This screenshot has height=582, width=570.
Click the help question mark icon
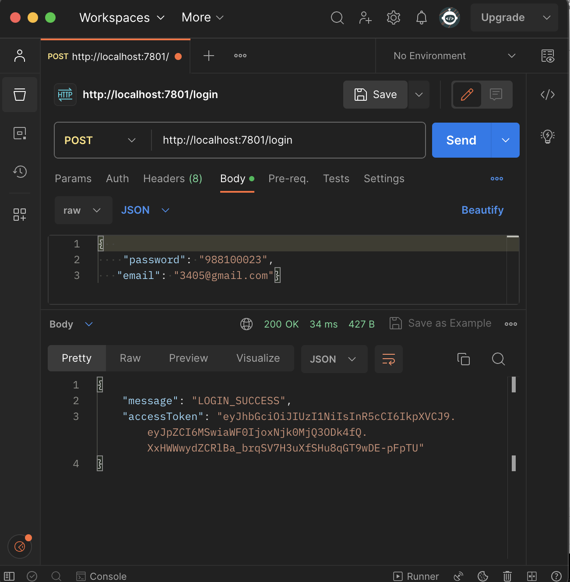556,576
